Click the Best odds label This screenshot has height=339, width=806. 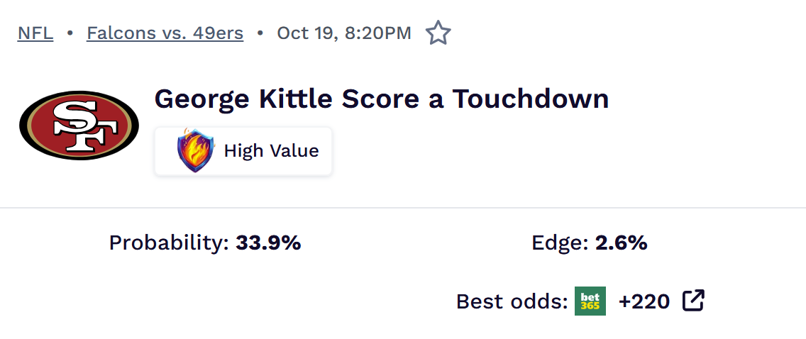512,302
